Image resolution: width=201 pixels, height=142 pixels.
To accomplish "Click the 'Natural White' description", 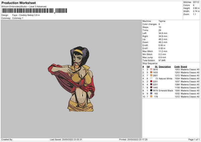I will (165, 79).
